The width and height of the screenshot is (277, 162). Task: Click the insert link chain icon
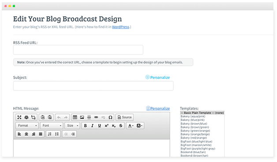click(x=96, y=117)
